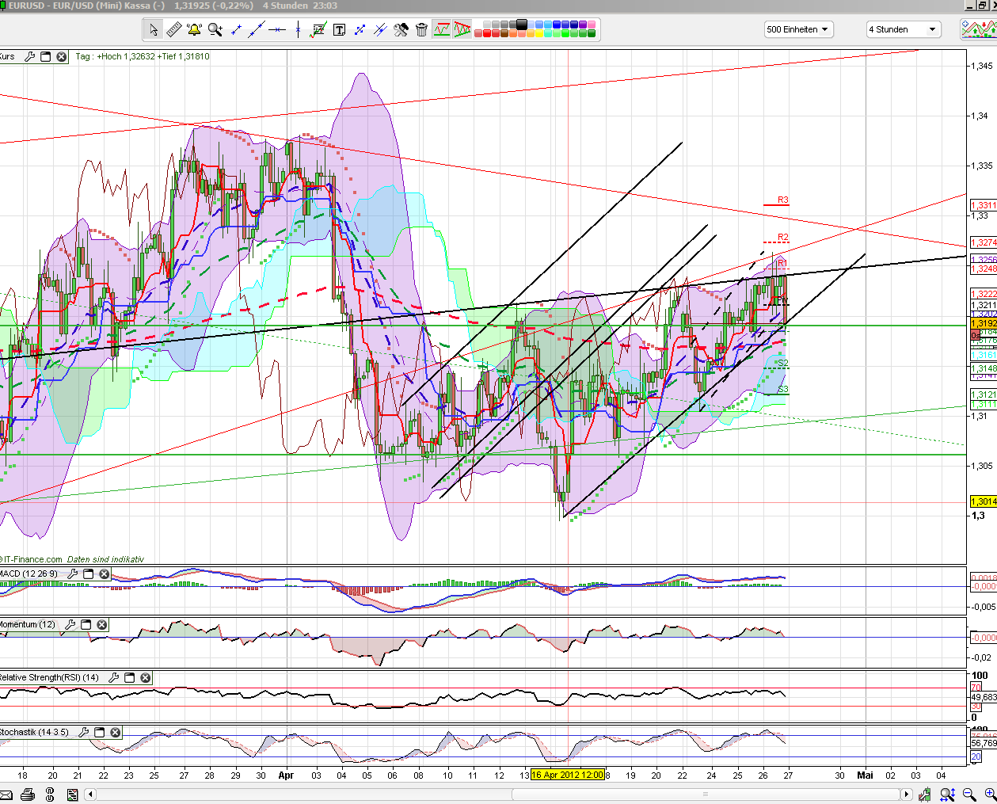Viewport: 997px width, 804px height.
Task: Open the hammer and wrench settings tool
Action: (x=401, y=29)
